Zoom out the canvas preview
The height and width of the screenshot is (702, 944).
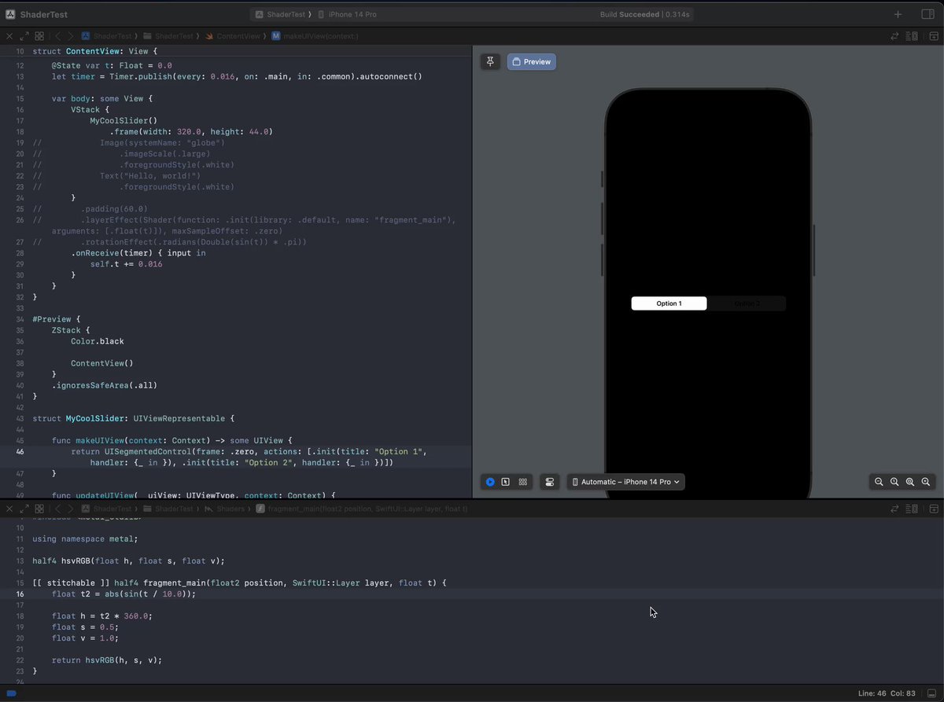[x=879, y=482]
